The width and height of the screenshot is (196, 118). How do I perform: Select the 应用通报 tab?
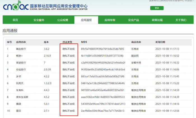[86, 20]
